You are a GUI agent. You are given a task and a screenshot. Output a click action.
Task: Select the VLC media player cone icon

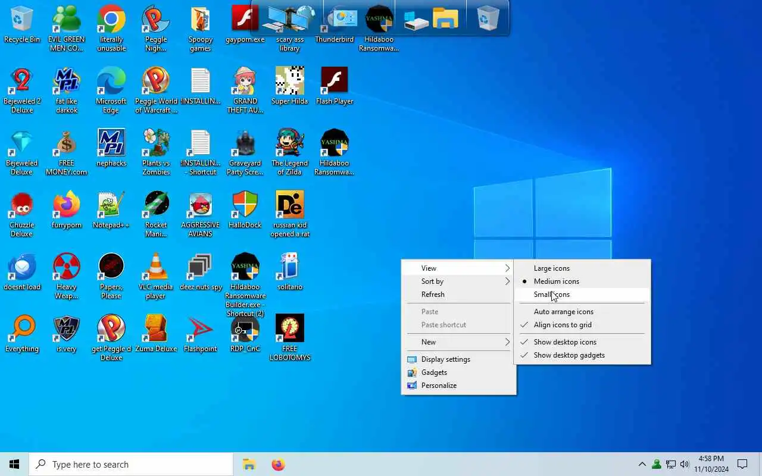point(156,276)
